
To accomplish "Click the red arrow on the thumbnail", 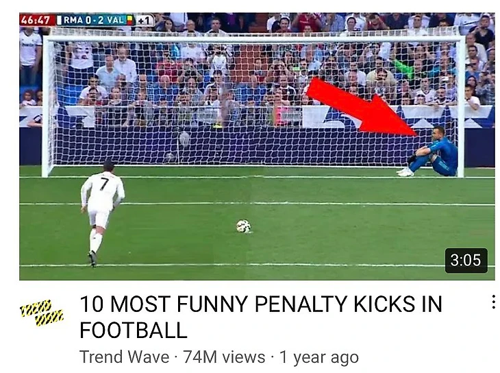I will click(362, 107).
